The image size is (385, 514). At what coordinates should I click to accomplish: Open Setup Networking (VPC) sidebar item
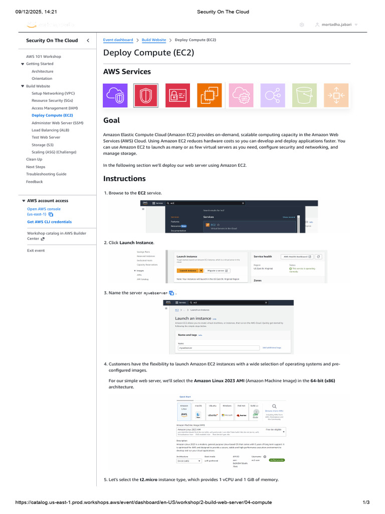tap(53, 93)
